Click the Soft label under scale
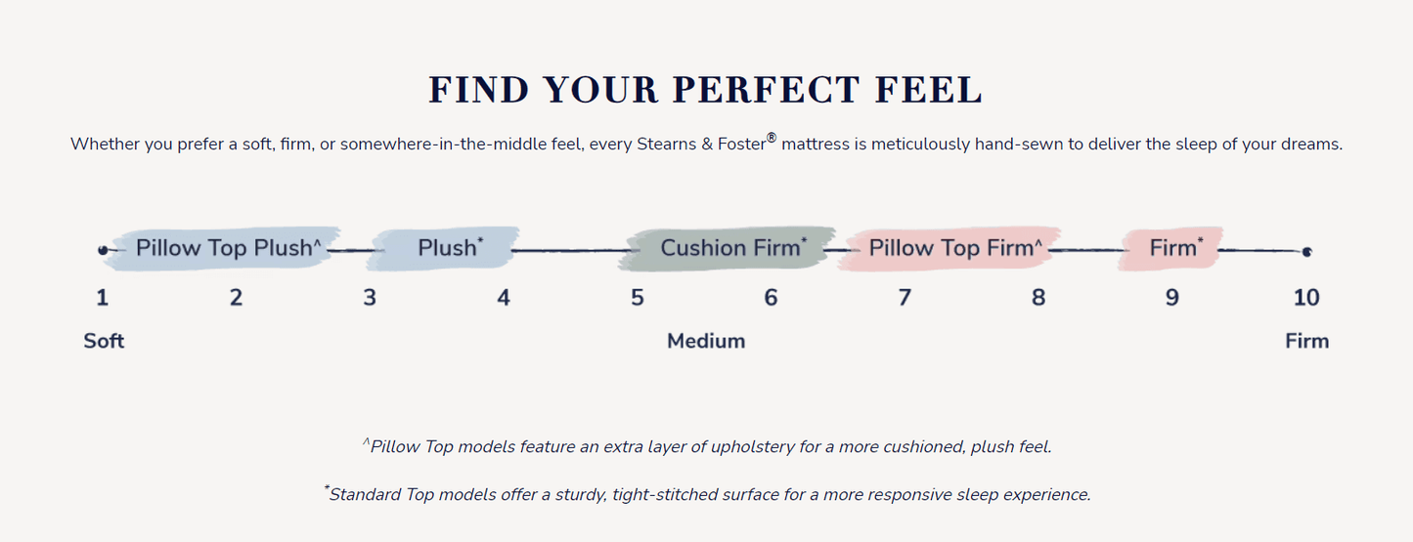 pos(104,341)
